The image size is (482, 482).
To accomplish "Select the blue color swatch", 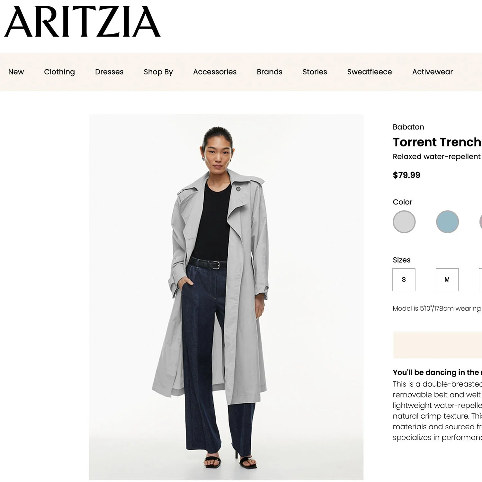I will 447,222.
